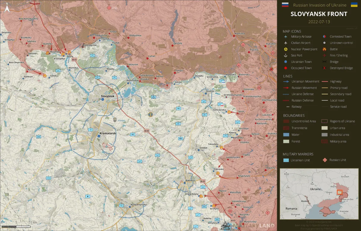361x231 pixels.
Task: Click the Civilian Airport legend icon
Action: pyautogui.click(x=285, y=43)
